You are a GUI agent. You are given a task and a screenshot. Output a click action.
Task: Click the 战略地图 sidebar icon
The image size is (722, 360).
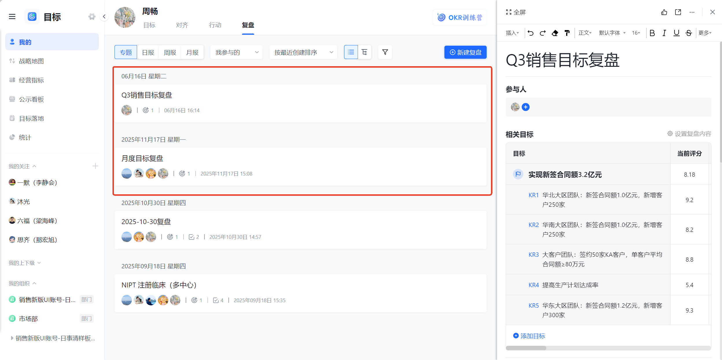tap(12, 61)
